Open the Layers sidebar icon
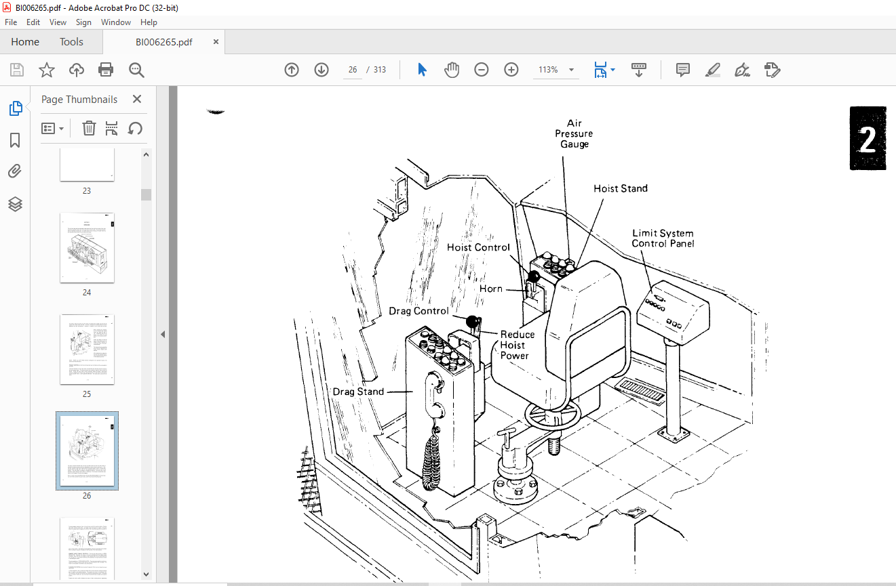 tap(15, 204)
